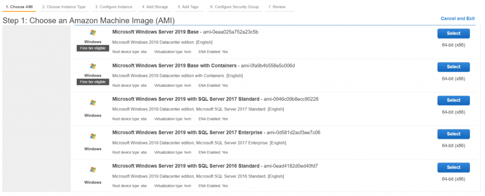Viewport: 485px width, 196px height.
Task: Click description mentioning SQL Server 2017 Standard
Action: [198, 109]
